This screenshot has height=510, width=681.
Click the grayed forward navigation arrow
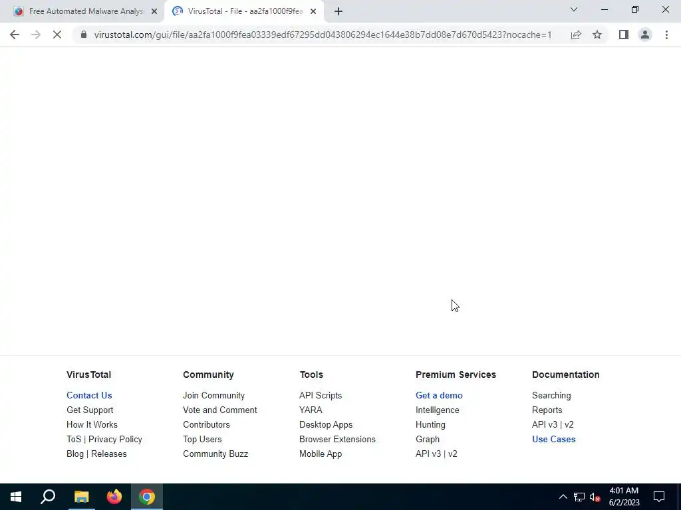[x=36, y=35]
